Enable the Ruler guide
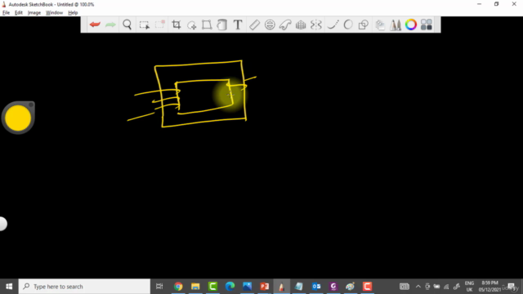523x294 pixels. [254, 24]
